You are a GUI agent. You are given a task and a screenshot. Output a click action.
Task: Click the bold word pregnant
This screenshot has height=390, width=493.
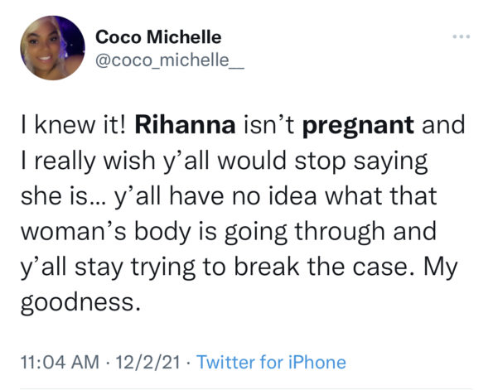click(x=358, y=126)
